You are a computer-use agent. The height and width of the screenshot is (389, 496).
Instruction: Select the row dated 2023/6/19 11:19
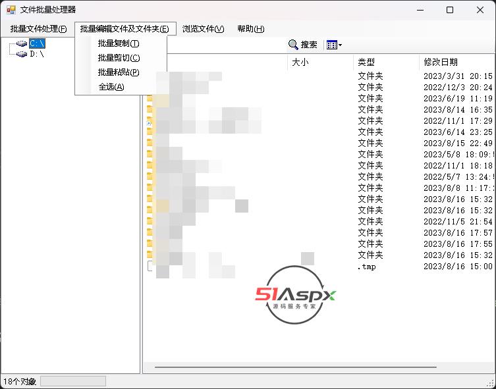coord(319,99)
